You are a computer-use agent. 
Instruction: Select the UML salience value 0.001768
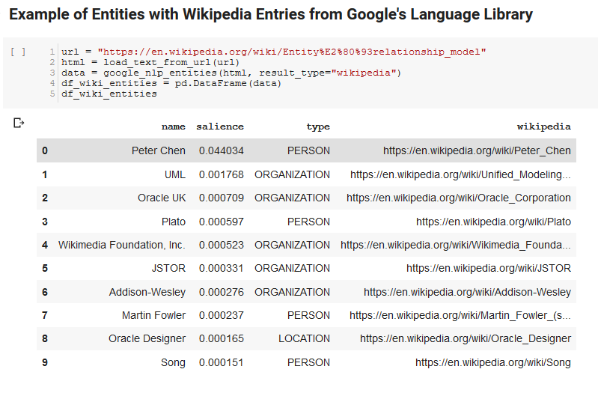(x=222, y=174)
